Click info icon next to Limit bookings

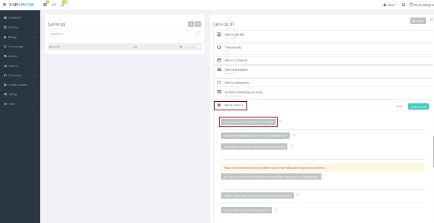click(280, 121)
